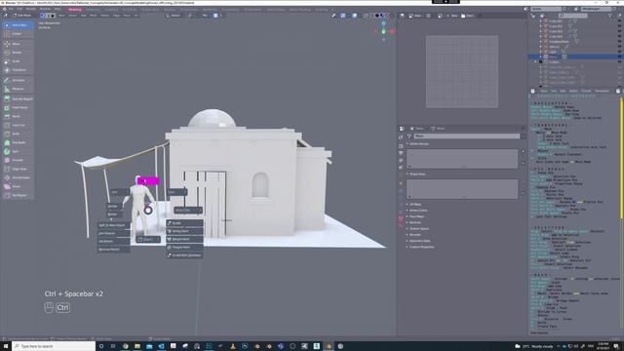Select the Select Box tool
This screenshot has height=351, width=624.
[19, 25]
